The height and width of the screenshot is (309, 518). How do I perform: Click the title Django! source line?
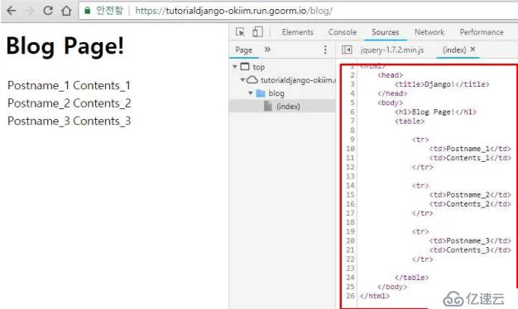pos(442,84)
